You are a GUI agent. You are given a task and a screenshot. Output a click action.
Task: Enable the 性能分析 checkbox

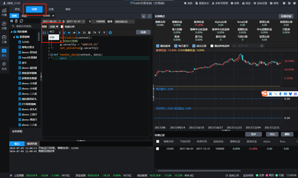tap(62, 26)
